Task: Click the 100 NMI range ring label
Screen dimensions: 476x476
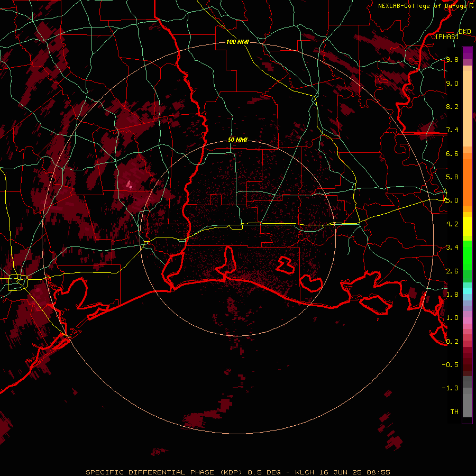Action: point(237,42)
